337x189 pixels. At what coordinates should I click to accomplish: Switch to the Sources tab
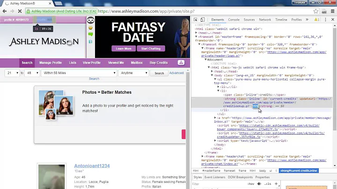[x=249, y=20]
